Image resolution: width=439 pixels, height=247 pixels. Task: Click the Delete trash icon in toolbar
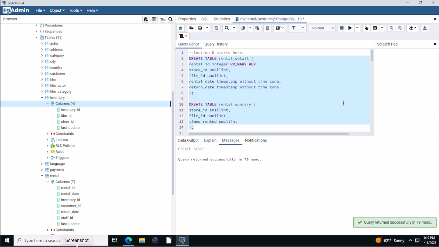pos(268,28)
